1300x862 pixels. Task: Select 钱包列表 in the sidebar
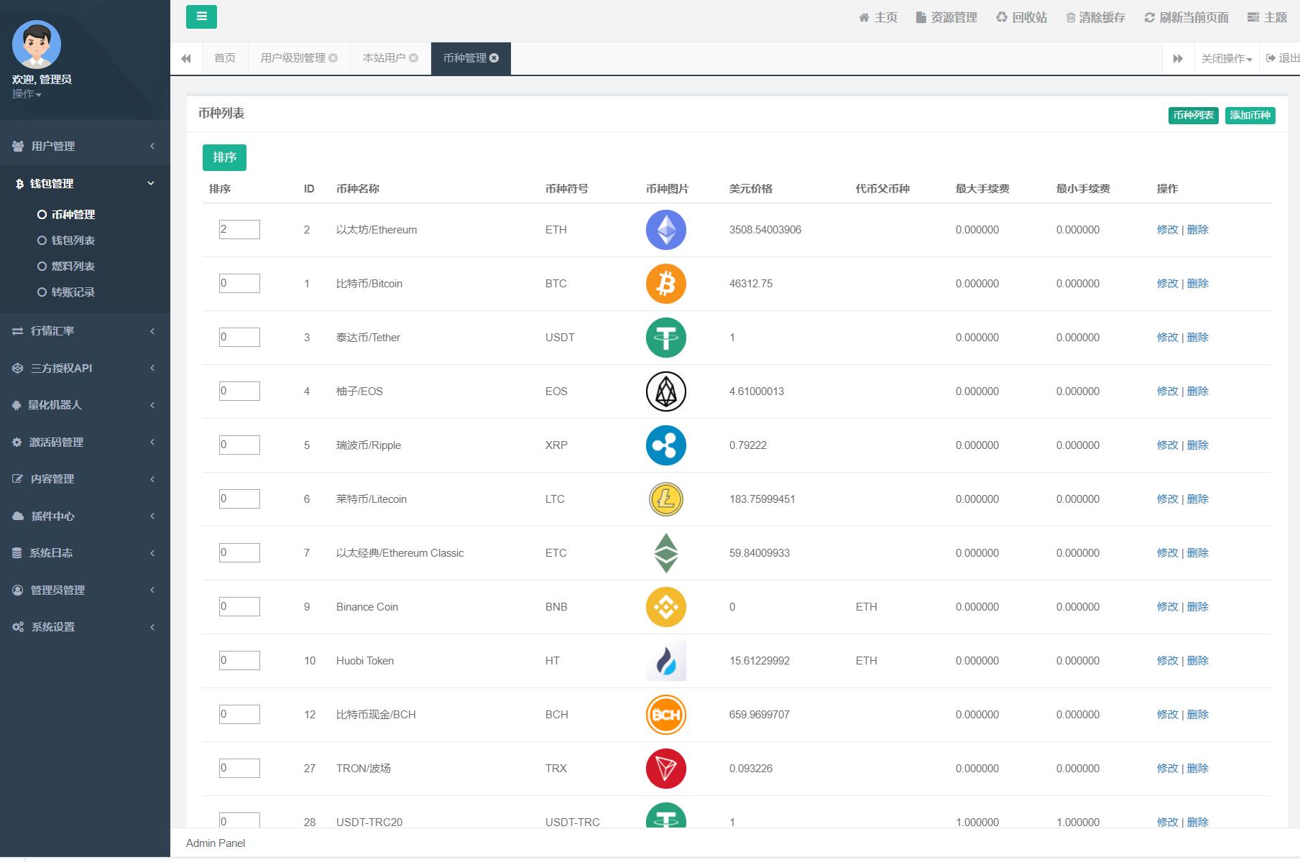click(x=73, y=241)
